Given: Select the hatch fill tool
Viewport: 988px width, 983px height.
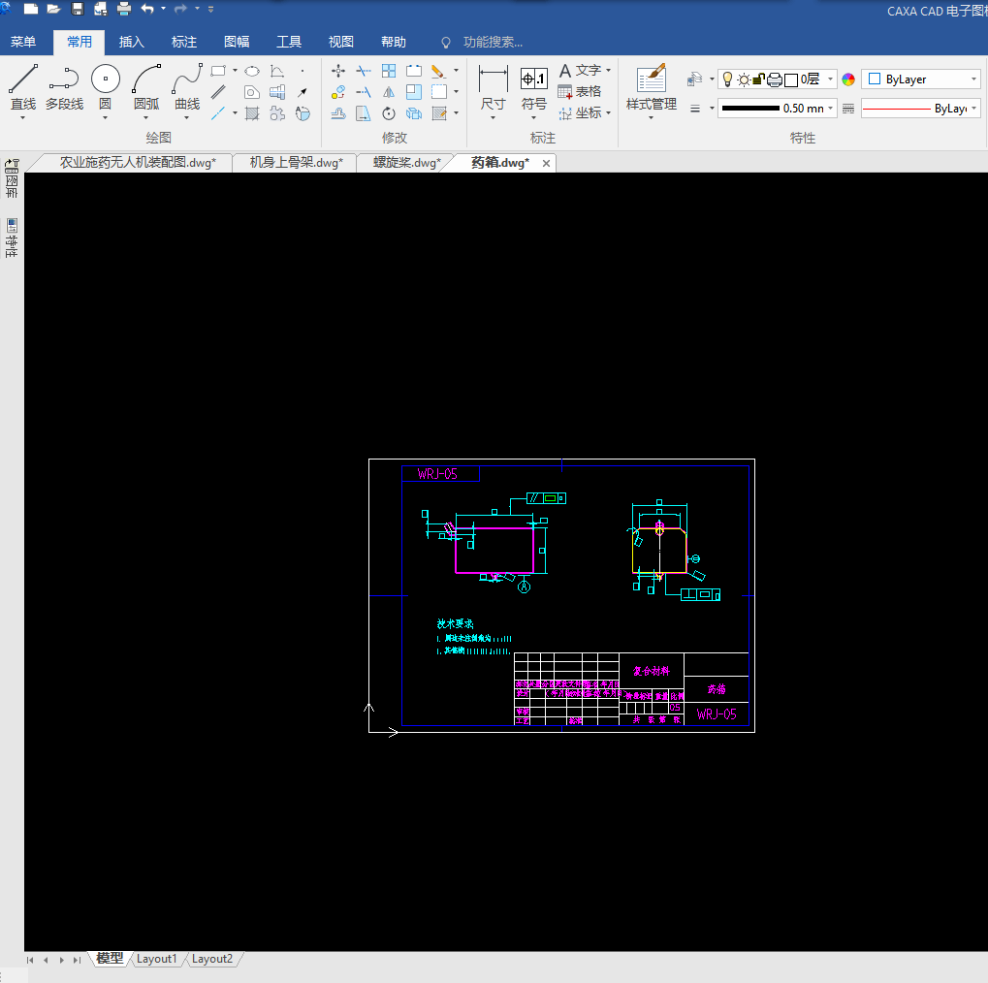Looking at the screenshot, I should [252, 113].
